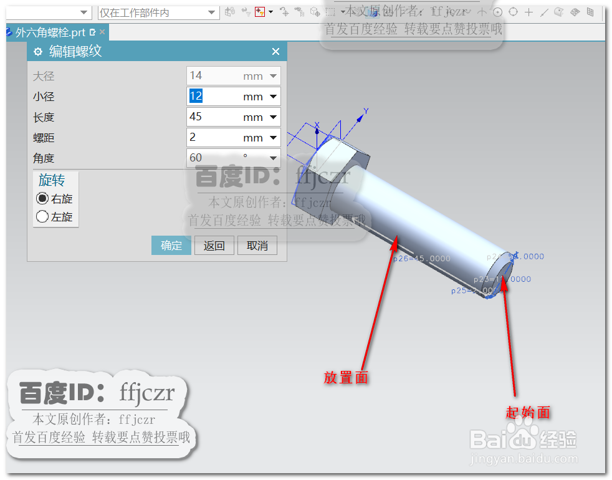
Task: Open the selection priority dropdown arrow
Action: pos(270,12)
